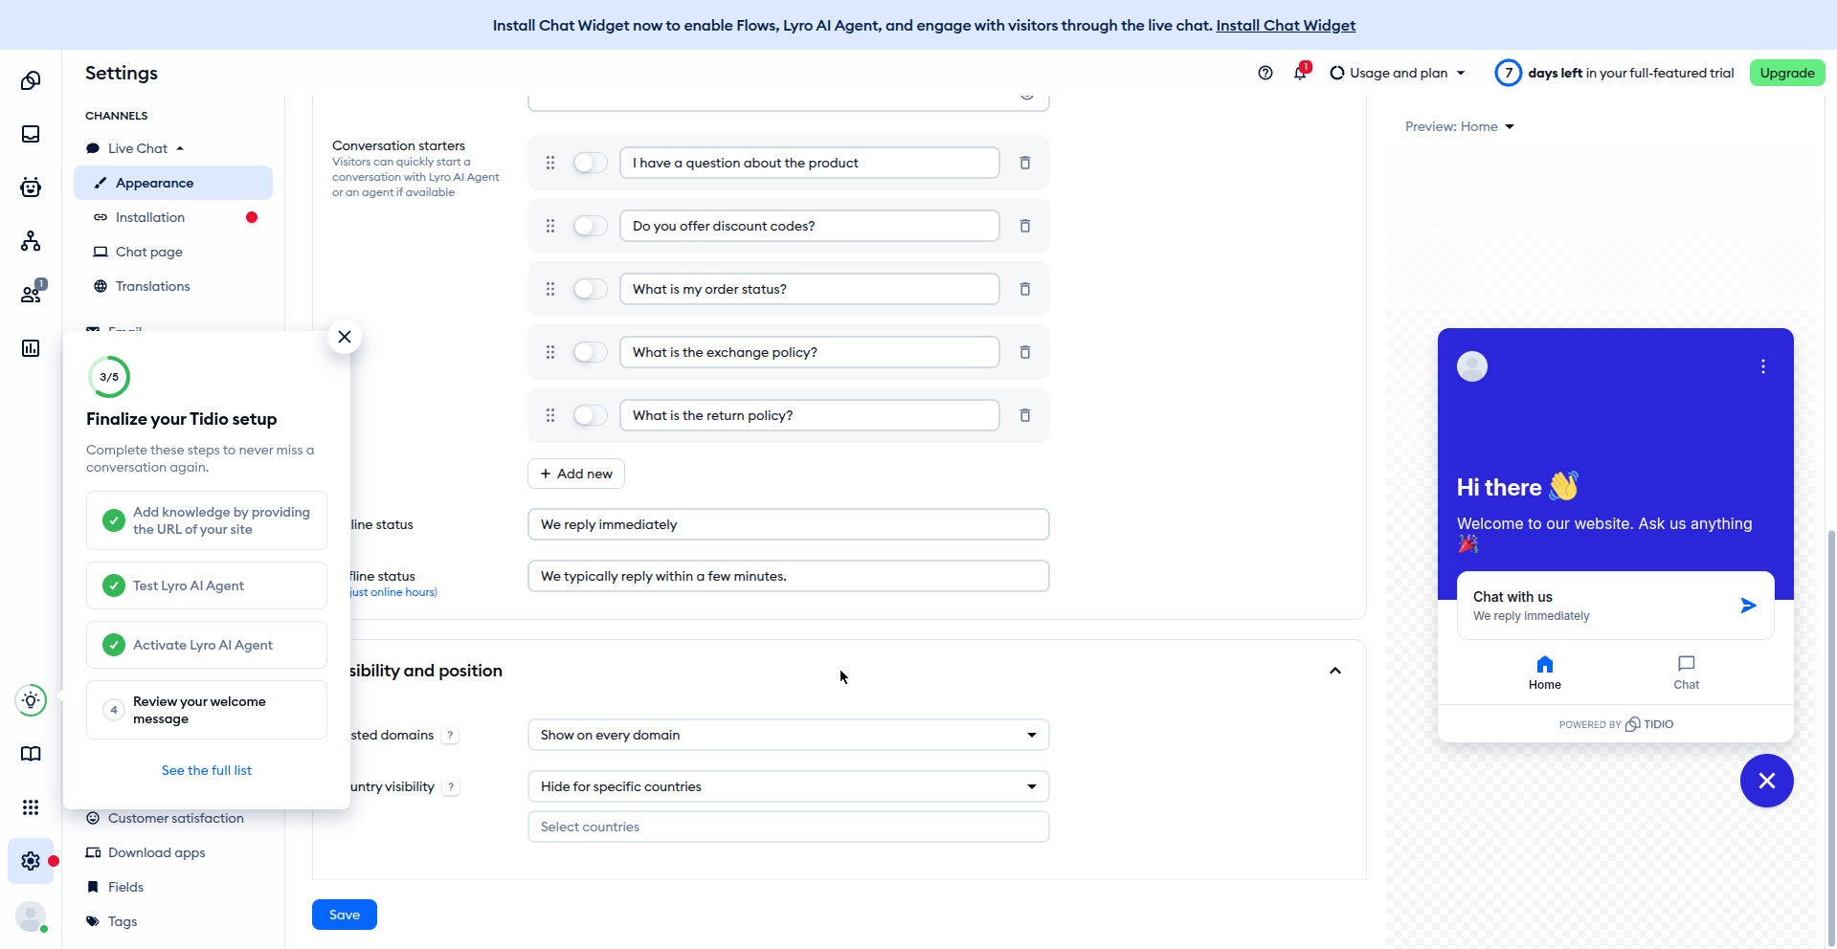Viewport: 1837px width, 949px height.
Task: Click the drag handle for 'What is my order status?'
Action: coord(550,289)
